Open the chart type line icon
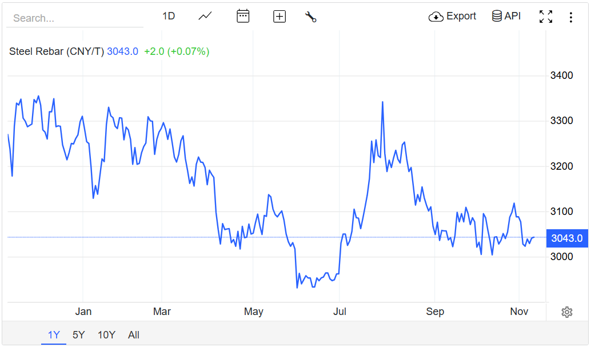 coord(205,17)
